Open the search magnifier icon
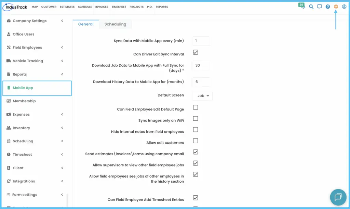The image size is (350, 209). pos(311,7)
